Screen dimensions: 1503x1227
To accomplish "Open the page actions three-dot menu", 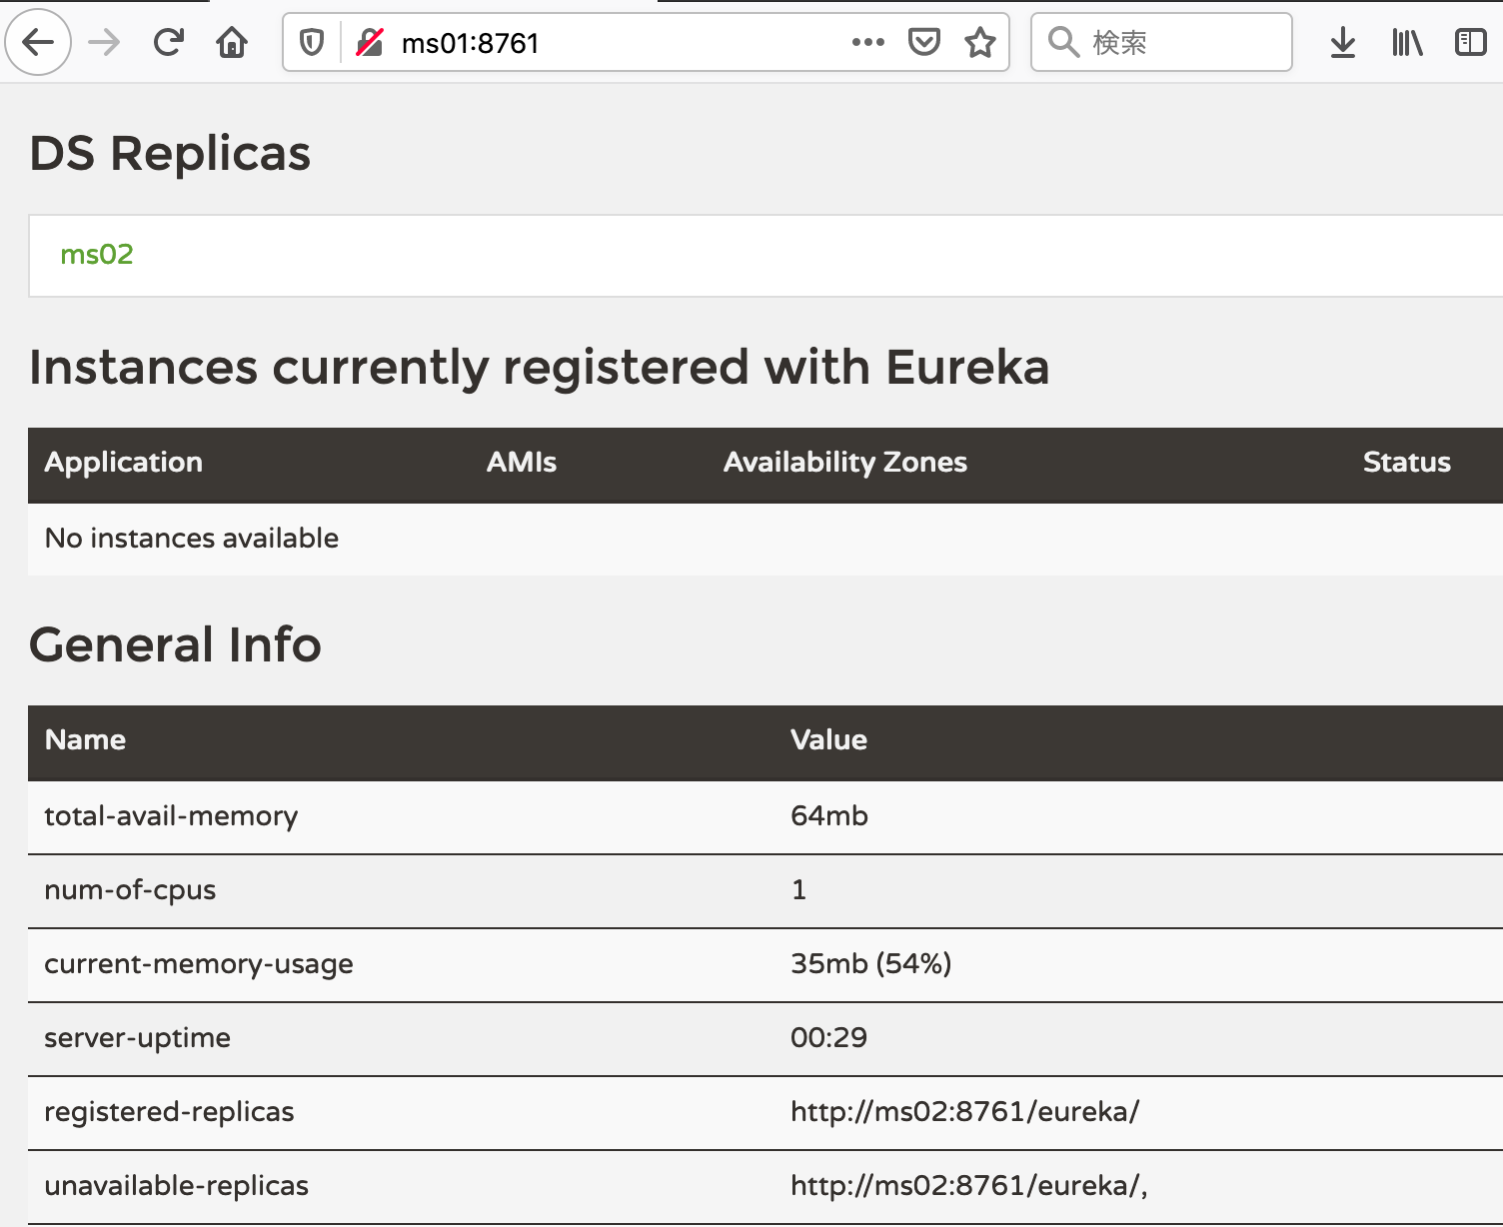I will (867, 43).
